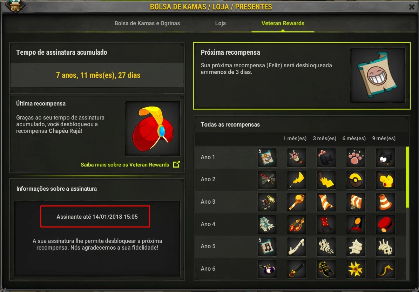Click the Chapéu Rajá turban reward image
Image resolution: width=419 pixels, height=292 pixels.
pyautogui.click(x=153, y=129)
